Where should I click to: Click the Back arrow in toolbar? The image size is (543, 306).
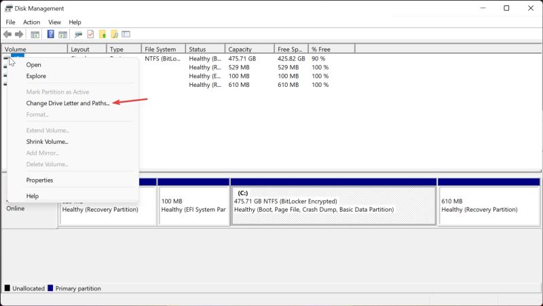pos(7,34)
